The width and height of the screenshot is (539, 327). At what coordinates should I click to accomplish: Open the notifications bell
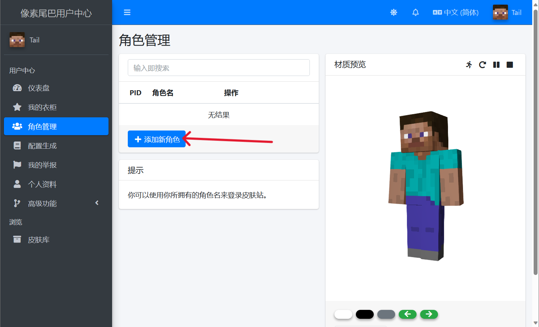click(415, 12)
